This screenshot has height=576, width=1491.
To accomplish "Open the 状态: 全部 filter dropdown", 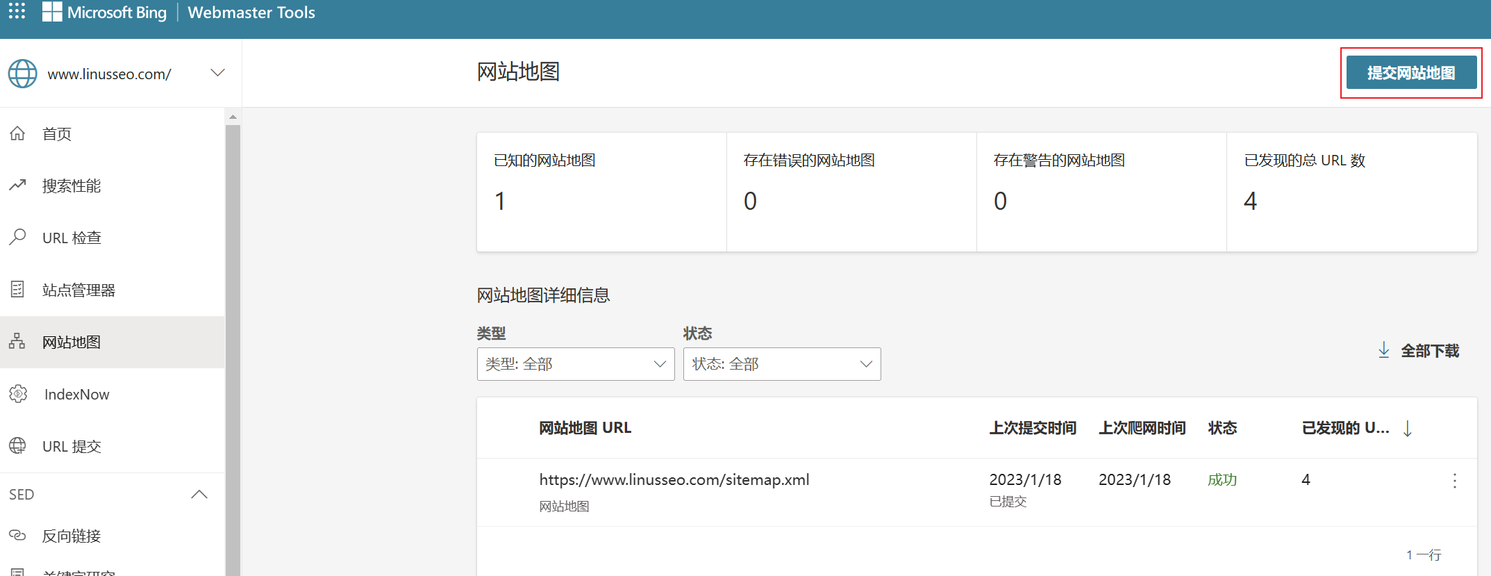I will (781, 364).
